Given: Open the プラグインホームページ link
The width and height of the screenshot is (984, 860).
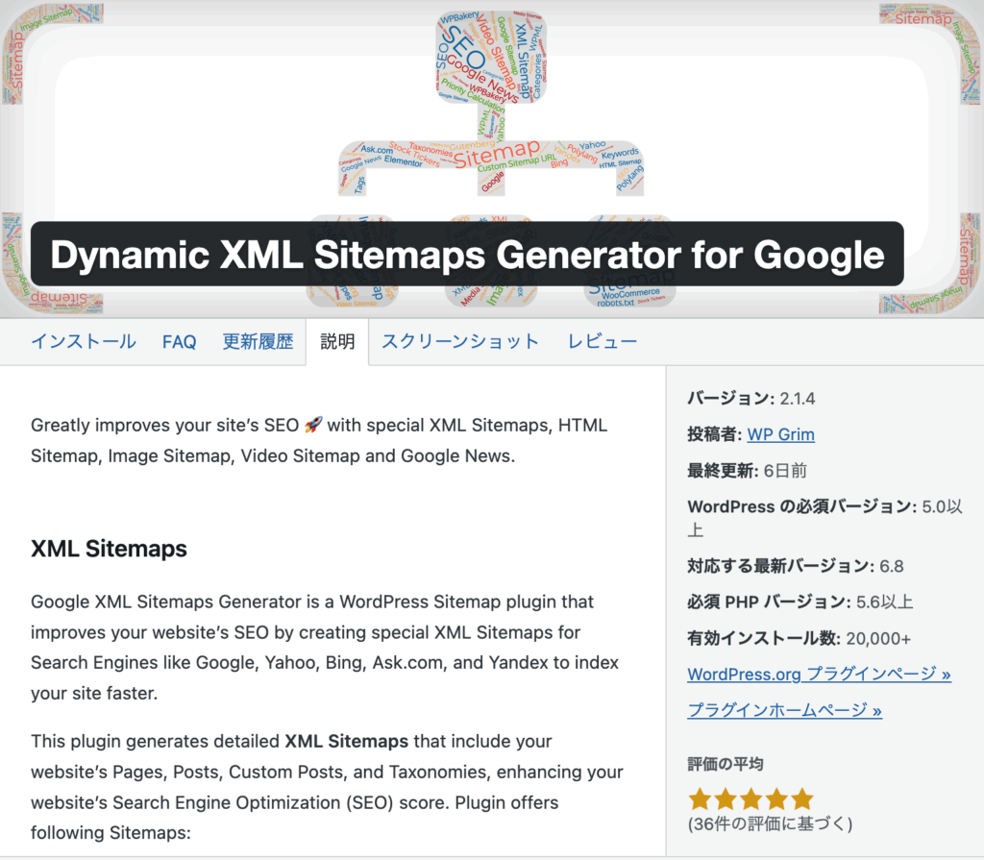Looking at the screenshot, I should click(784, 710).
